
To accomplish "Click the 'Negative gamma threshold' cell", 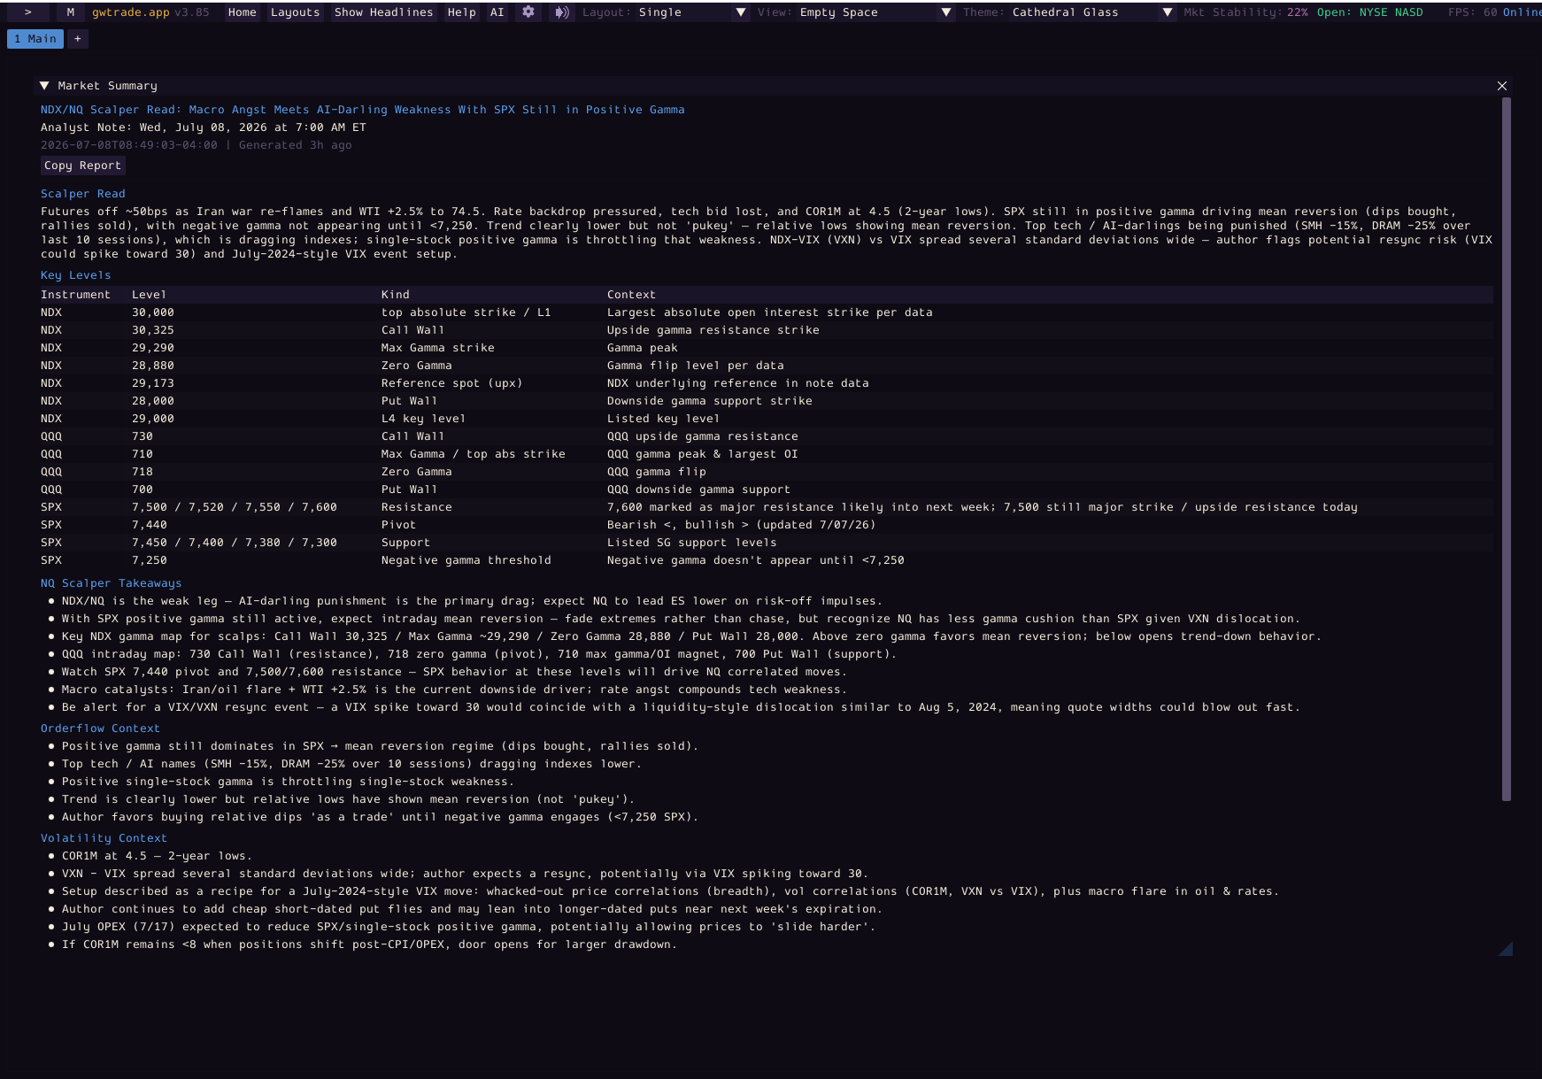I will (x=466, y=560).
